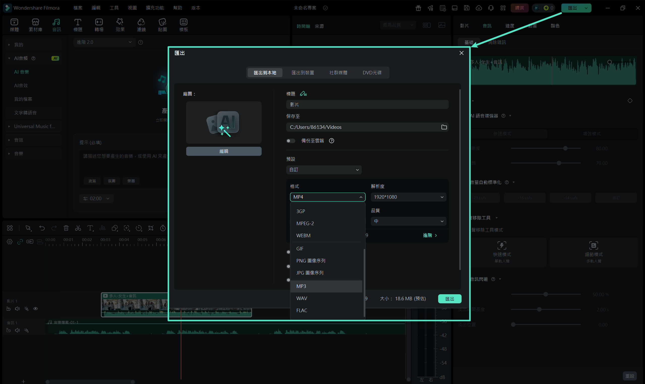Click the save project icon in top bar

(466, 8)
